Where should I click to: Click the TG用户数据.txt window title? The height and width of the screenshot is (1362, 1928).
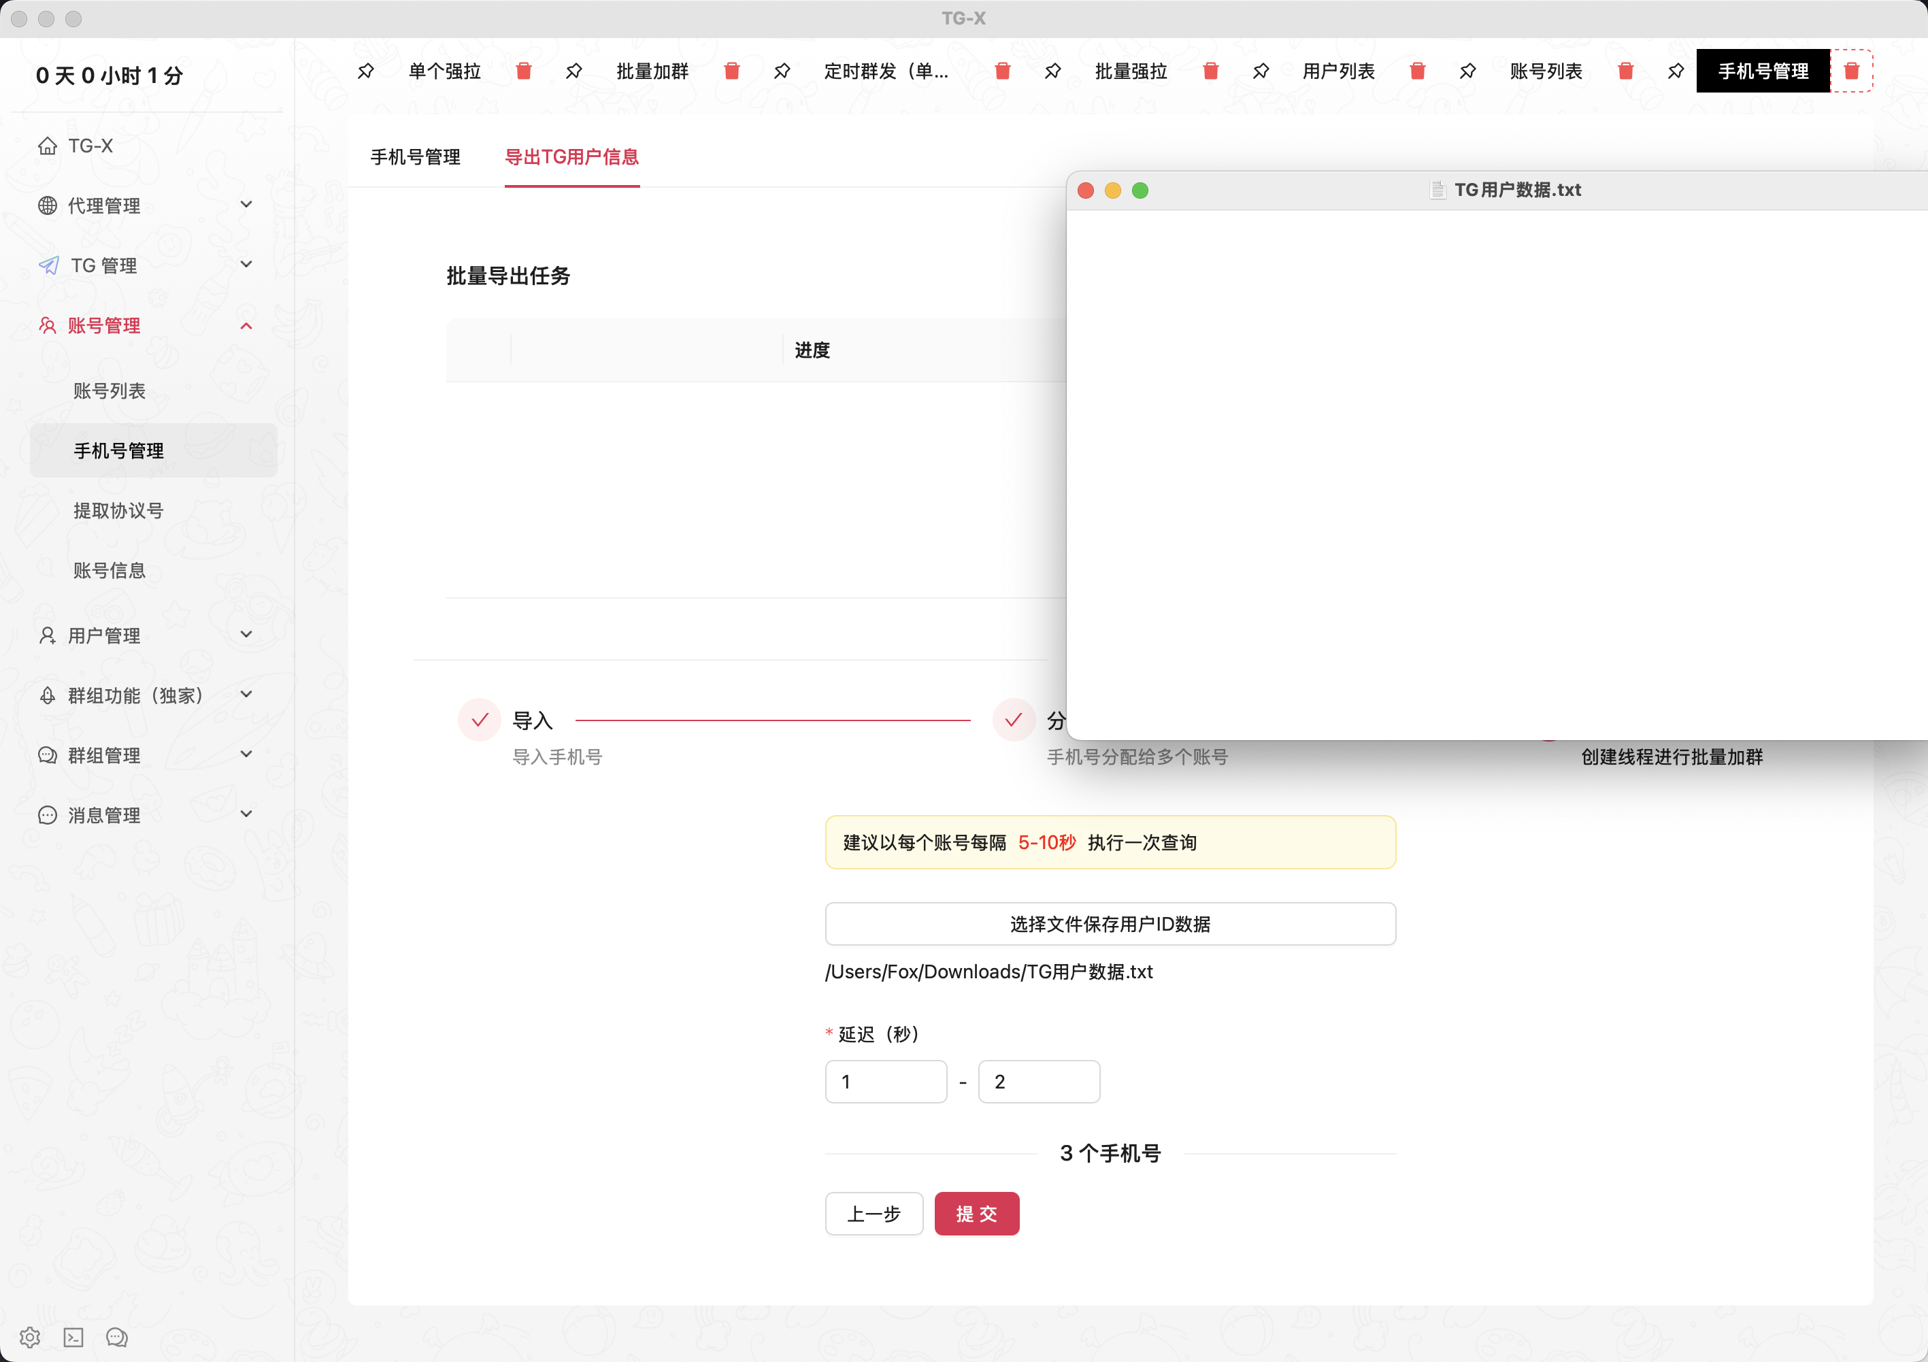pyautogui.click(x=1517, y=190)
